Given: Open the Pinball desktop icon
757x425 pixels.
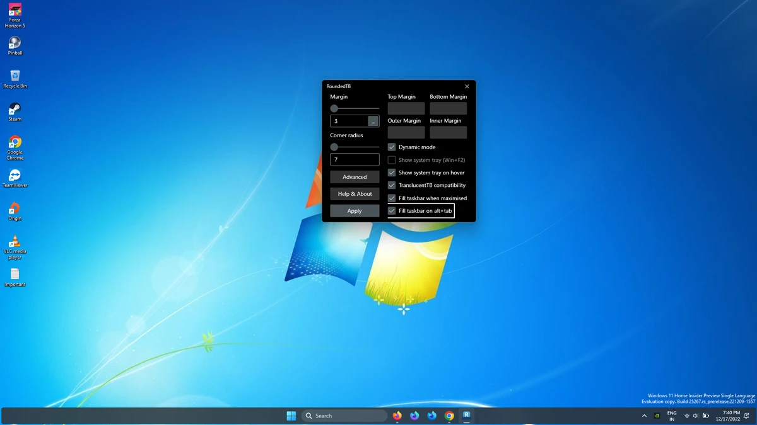Looking at the screenshot, I should point(15,46).
